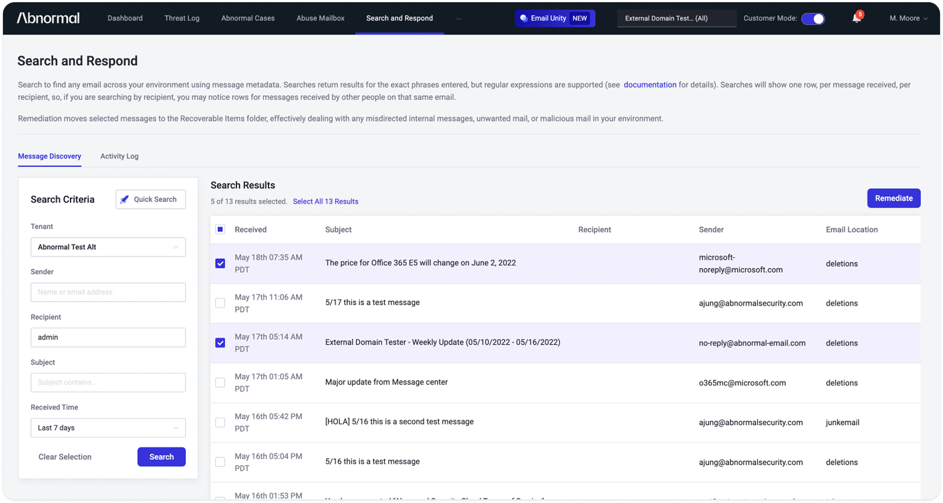Click sender o365mc@microsoft.com

tap(742, 383)
